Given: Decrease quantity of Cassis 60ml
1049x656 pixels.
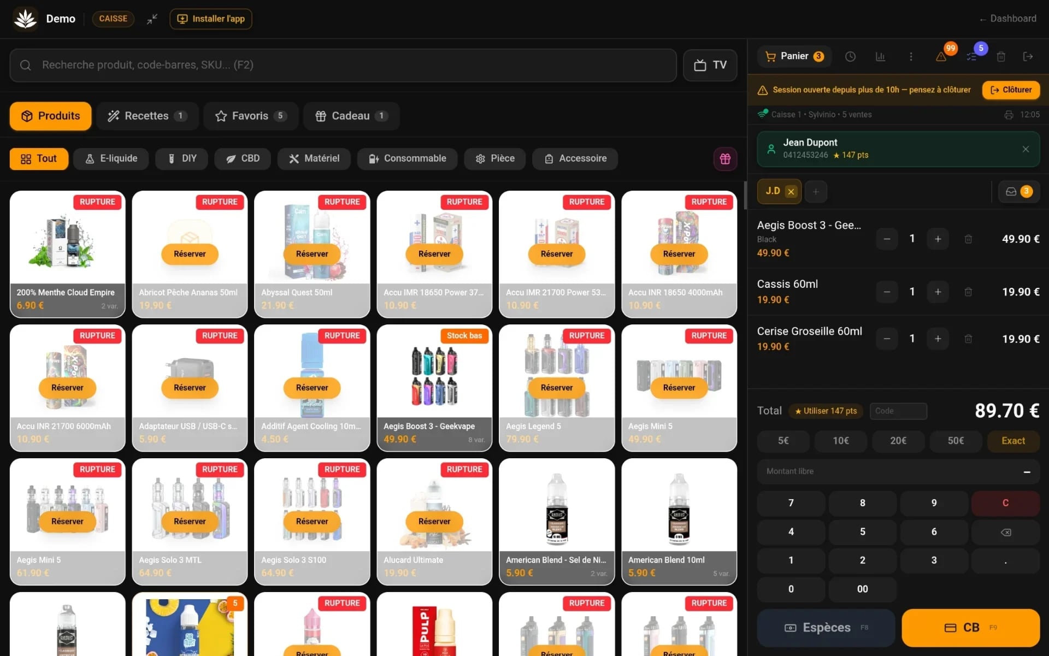Looking at the screenshot, I should 887,292.
